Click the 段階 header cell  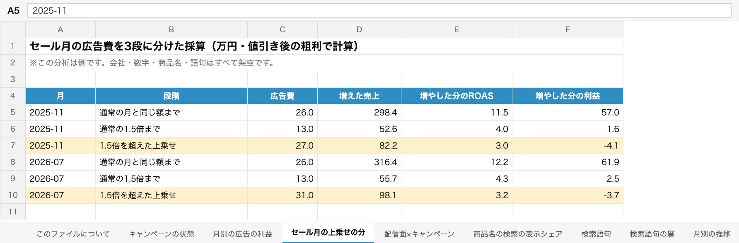(x=171, y=96)
